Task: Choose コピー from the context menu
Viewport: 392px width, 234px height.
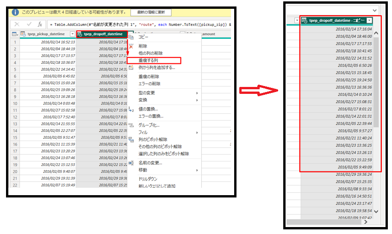Action: coord(143,37)
